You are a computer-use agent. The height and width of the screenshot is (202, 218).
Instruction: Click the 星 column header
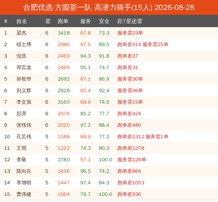pos(48,21)
